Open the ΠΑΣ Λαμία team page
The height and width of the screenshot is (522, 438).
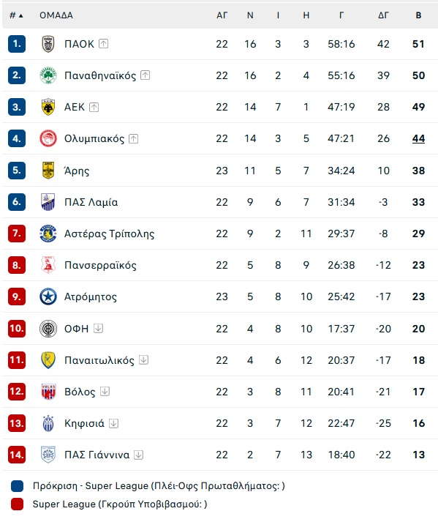[91, 202]
